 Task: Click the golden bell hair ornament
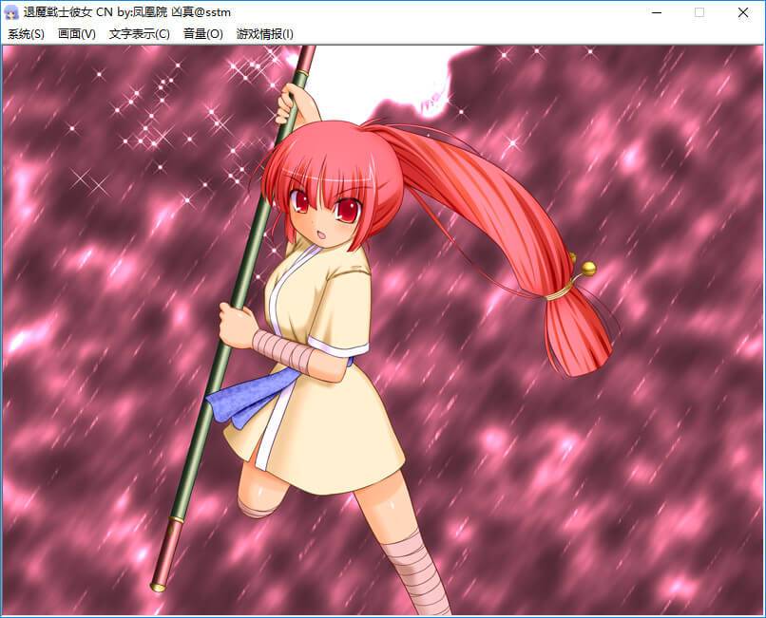pos(589,269)
